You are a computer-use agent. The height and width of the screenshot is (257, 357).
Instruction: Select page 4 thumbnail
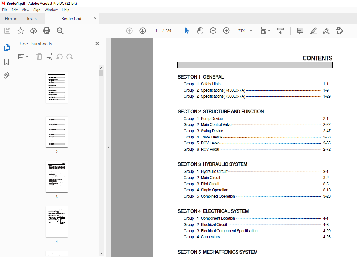point(57,222)
